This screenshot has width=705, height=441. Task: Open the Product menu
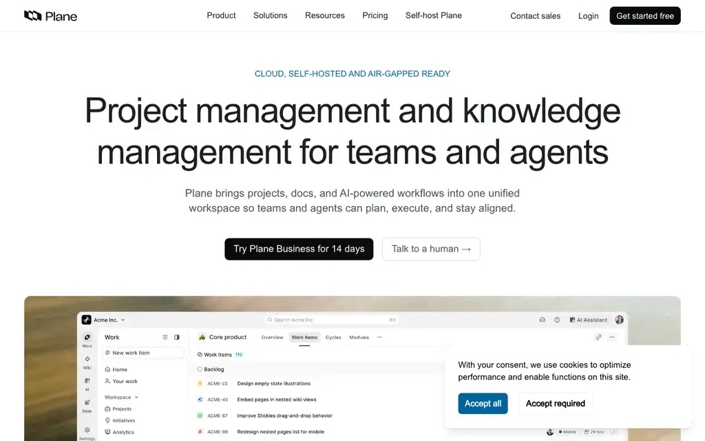(221, 15)
